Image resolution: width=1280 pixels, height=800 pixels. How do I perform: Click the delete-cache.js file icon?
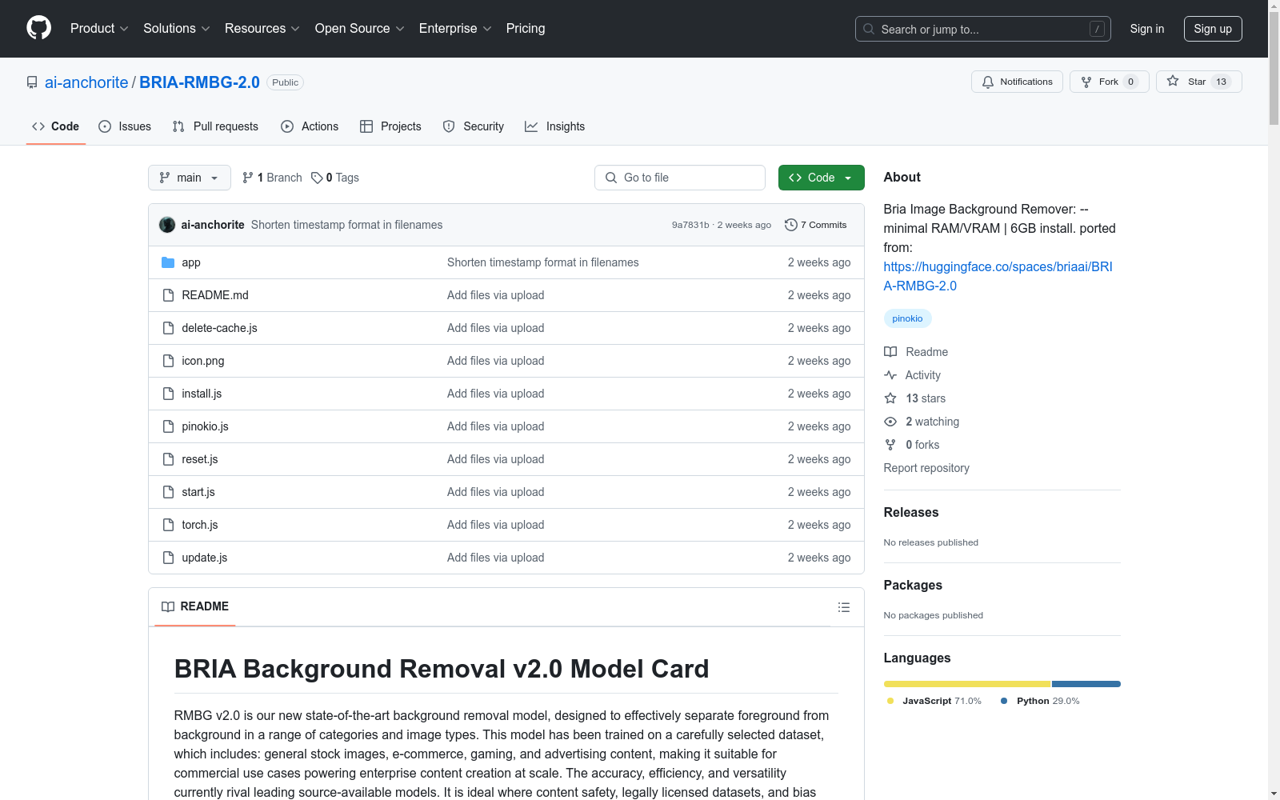click(x=168, y=328)
